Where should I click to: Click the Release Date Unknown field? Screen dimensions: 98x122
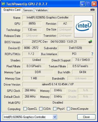coord(32,36)
